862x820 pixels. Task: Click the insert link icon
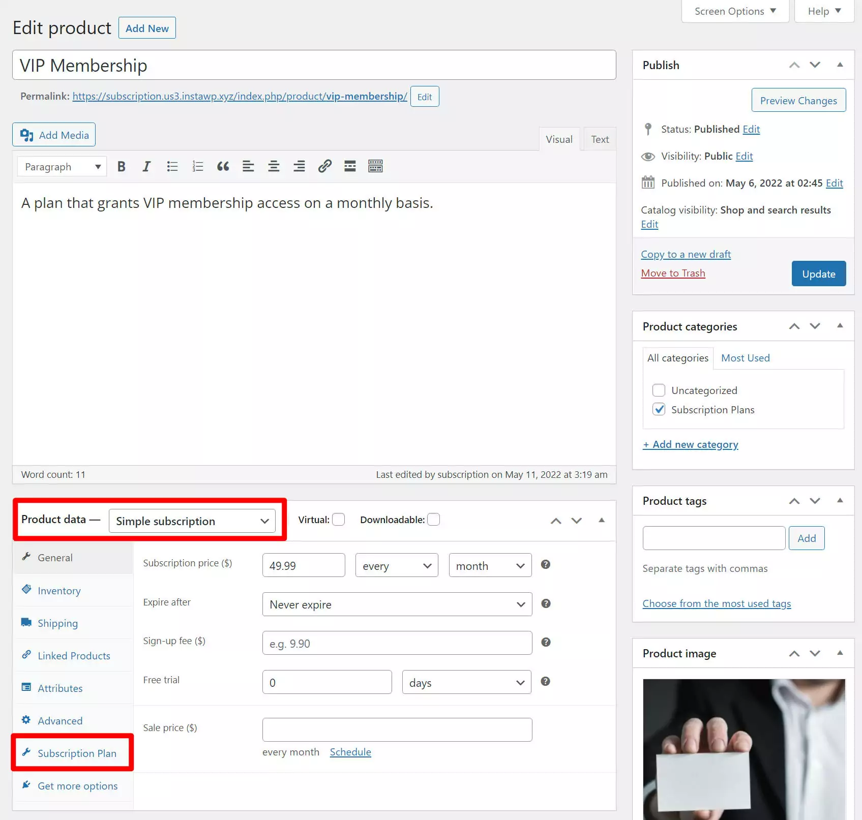tap(324, 166)
